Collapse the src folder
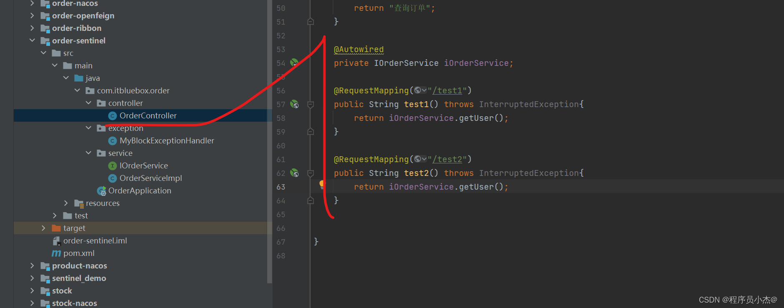784x308 pixels. (43, 53)
